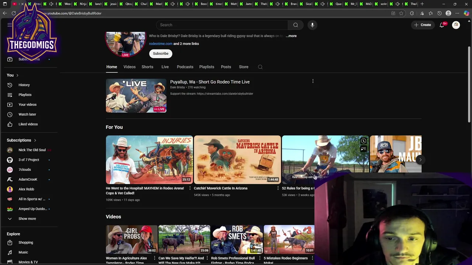Open 3 of 7 Project subscription
Image resolution: width=472 pixels, height=265 pixels.
[x=29, y=160]
